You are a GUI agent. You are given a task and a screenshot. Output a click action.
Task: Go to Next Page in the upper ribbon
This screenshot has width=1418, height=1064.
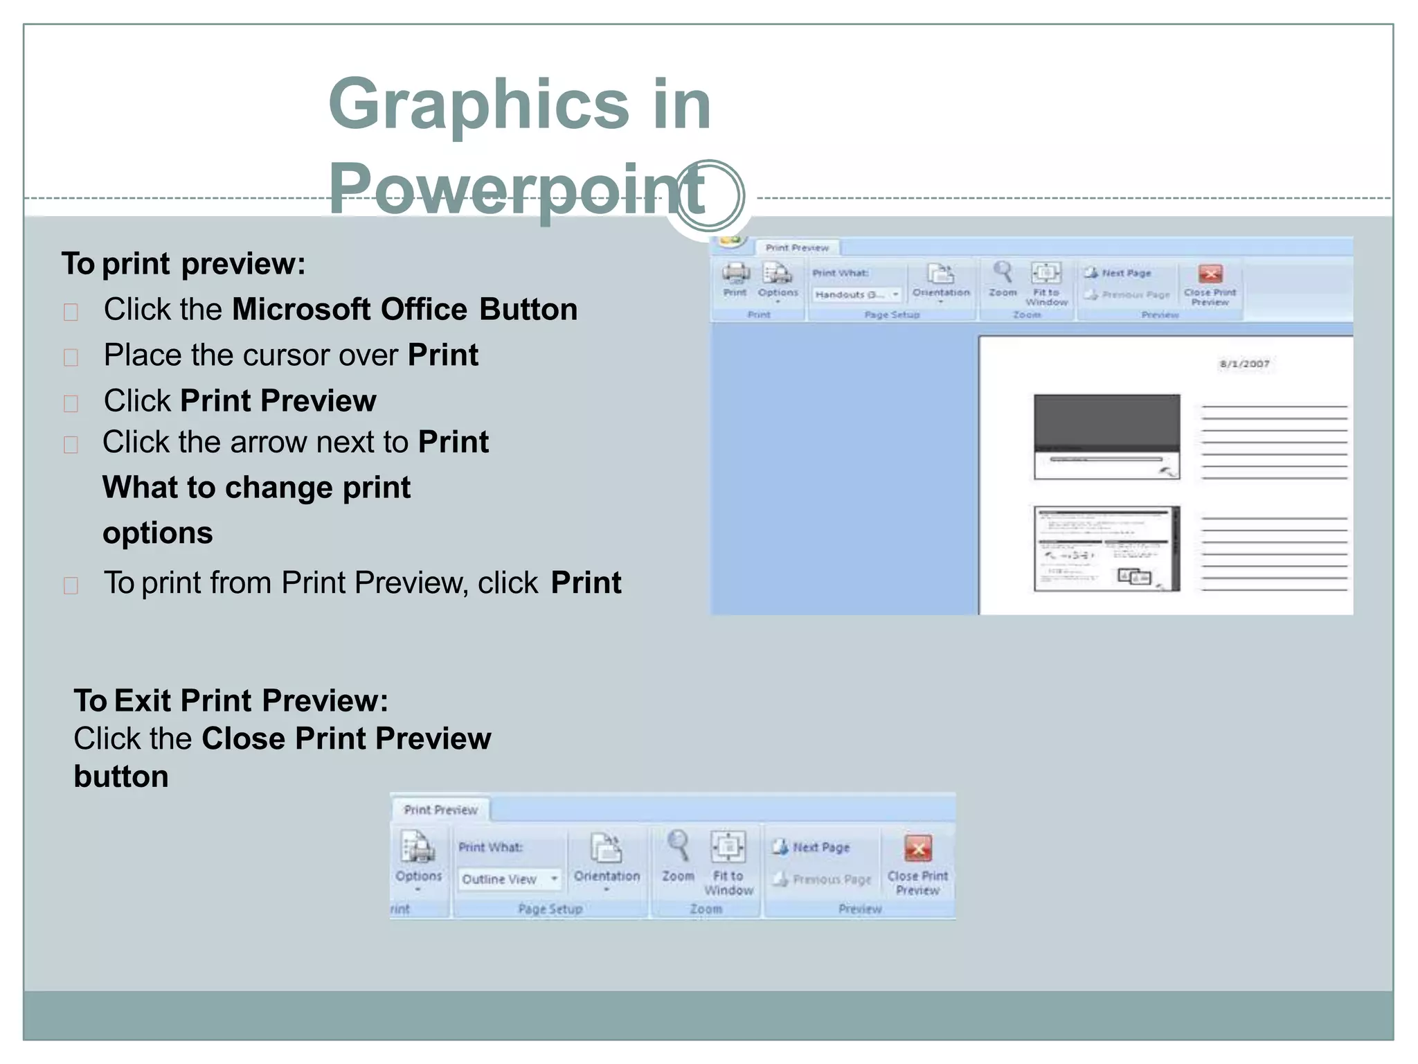tap(1118, 273)
